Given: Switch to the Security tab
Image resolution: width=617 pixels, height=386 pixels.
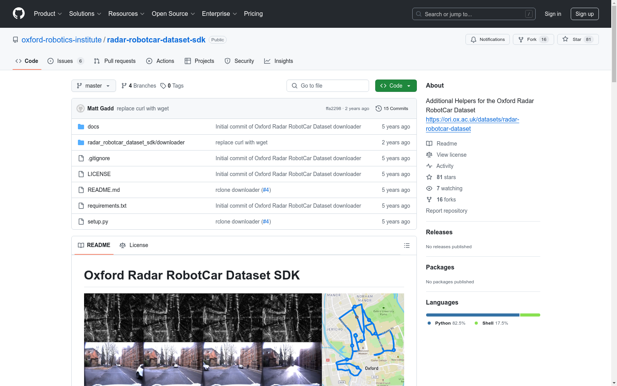Looking at the screenshot, I should [239, 61].
